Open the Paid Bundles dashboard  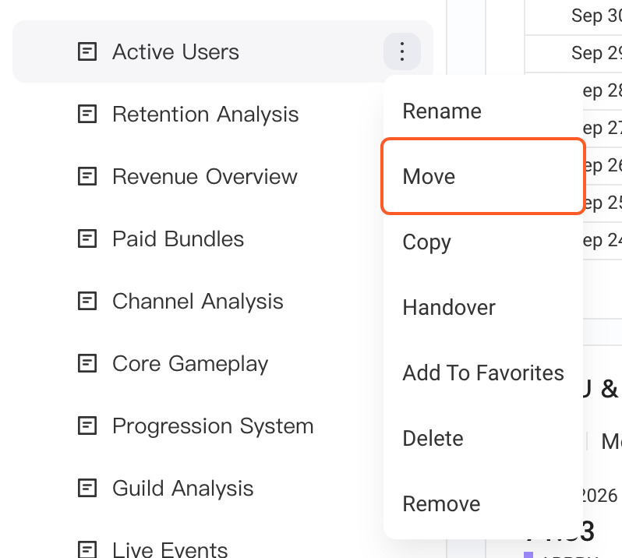click(x=178, y=238)
